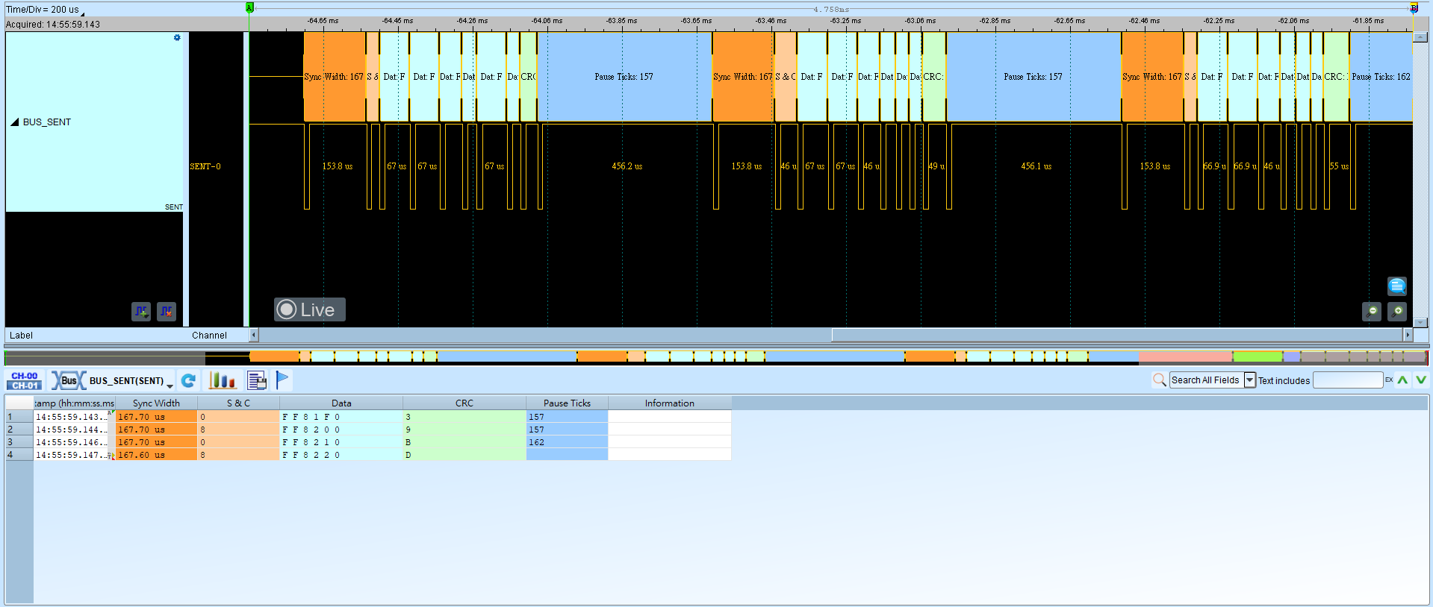Open the blue comment bubble icon

(1397, 286)
